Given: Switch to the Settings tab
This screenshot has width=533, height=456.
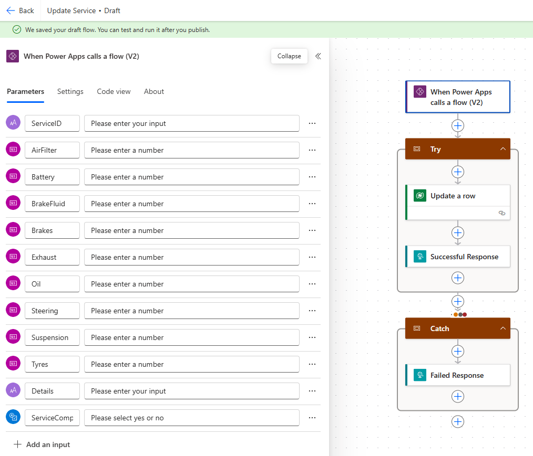Looking at the screenshot, I should (70, 91).
